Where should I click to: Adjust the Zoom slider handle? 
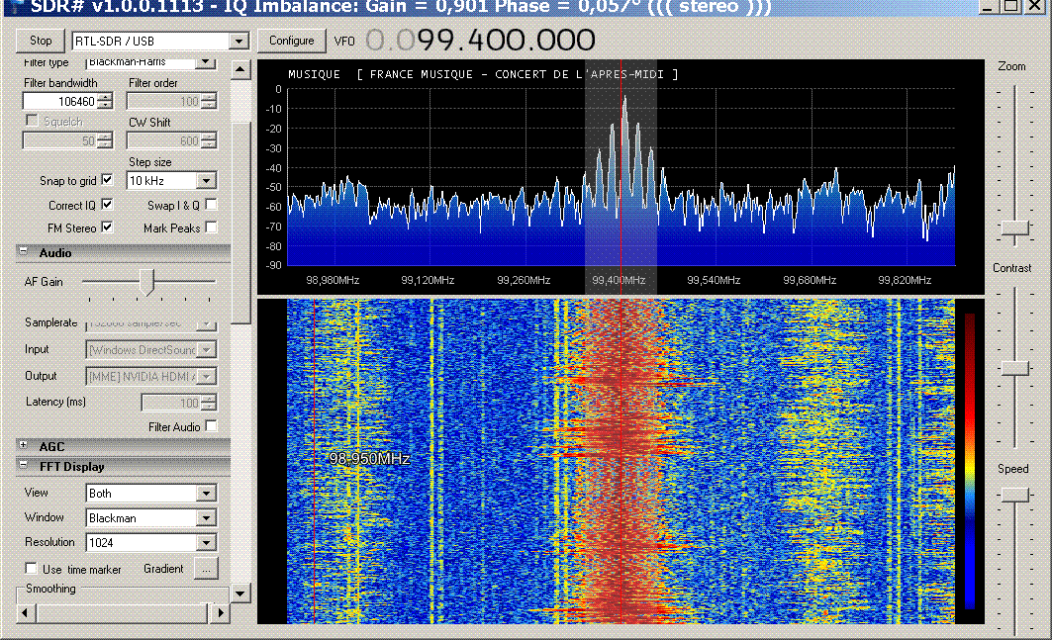click(1015, 229)
